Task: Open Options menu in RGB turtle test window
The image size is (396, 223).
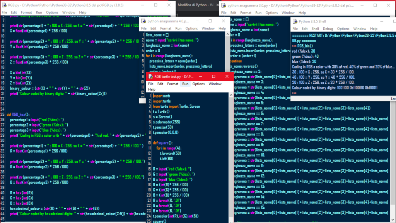Action: click(198, 84)
